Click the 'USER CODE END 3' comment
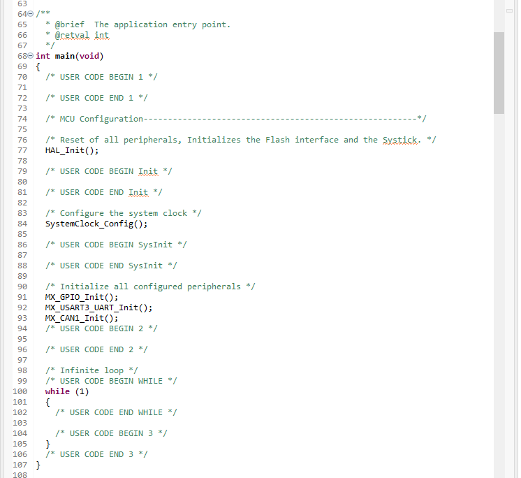 click(96, 454)
